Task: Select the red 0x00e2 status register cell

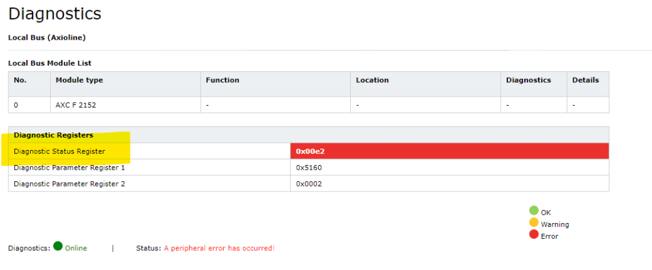Action: (x=449, y=151)
